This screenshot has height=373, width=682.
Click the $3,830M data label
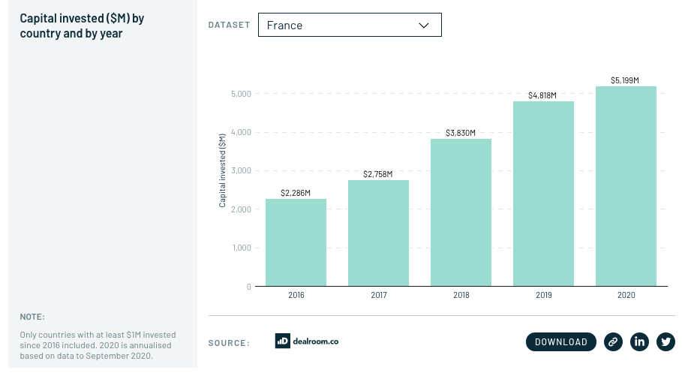click(x=461, y=133)
